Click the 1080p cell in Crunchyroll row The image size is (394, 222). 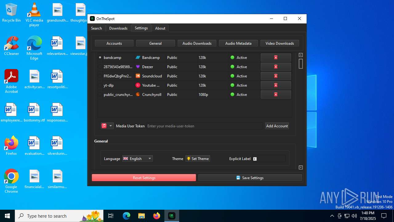[212, 94]
